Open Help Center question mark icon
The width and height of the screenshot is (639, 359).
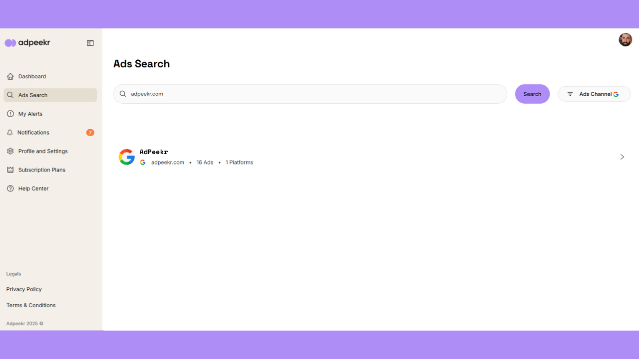click(x=10, y=188)
